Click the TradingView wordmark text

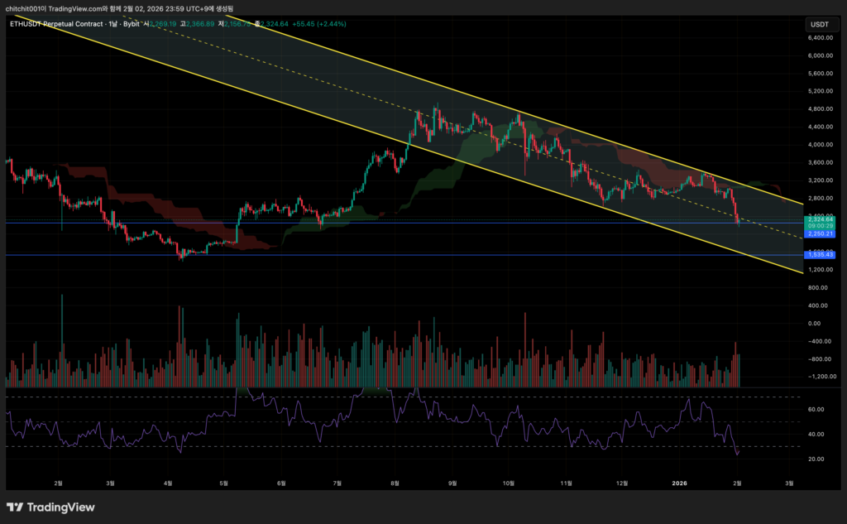pos(61,507)
